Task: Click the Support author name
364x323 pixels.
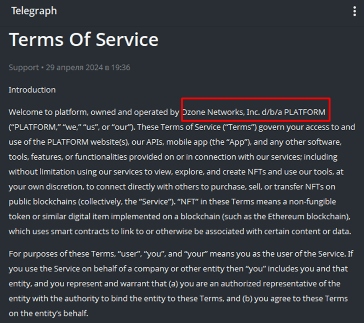Action: [x=24, y=68]
